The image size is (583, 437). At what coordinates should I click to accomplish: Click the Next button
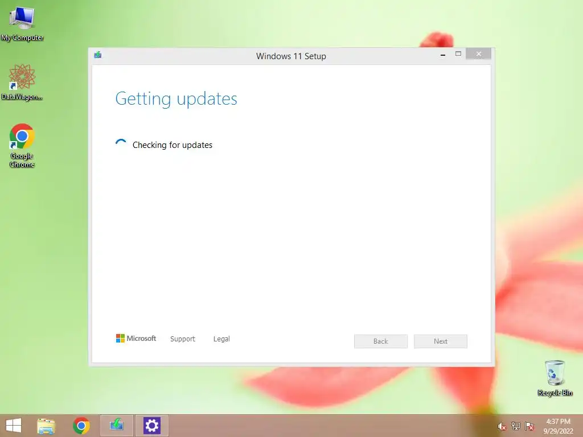(x=441, y=341)
